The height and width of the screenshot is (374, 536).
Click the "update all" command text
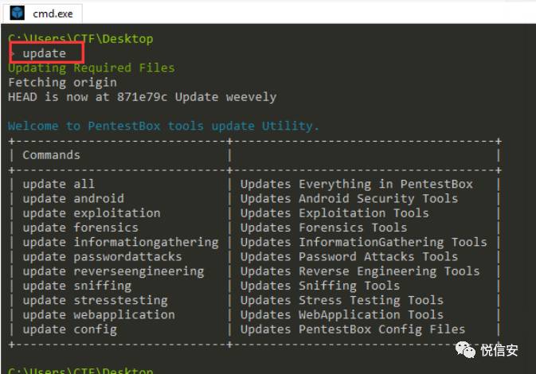tap(58, 184)
